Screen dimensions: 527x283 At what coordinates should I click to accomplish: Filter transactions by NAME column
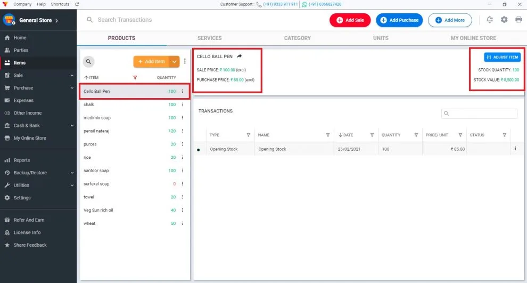[328, 135]
